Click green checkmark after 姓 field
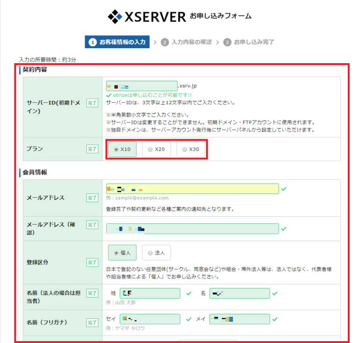 point(189,293)
